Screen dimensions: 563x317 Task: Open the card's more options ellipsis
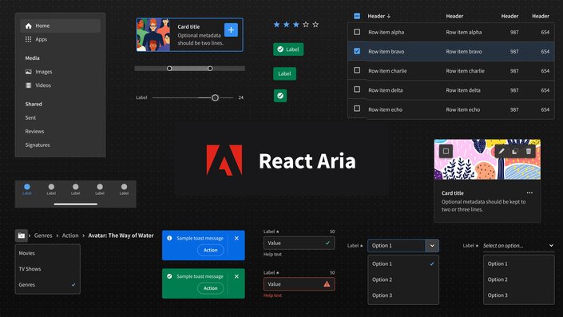tap(529, 192)
